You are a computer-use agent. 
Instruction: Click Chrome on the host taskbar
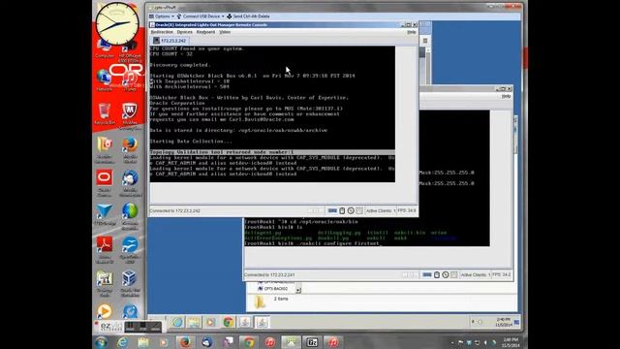249,342
